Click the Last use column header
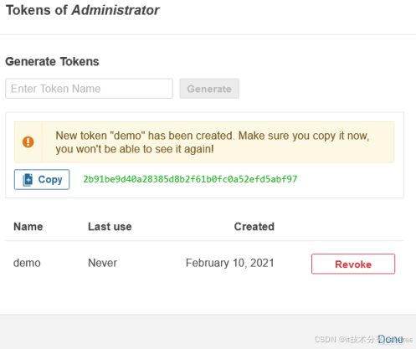Image resolution: width=416 pixels, height=349 pixels. 110,227
